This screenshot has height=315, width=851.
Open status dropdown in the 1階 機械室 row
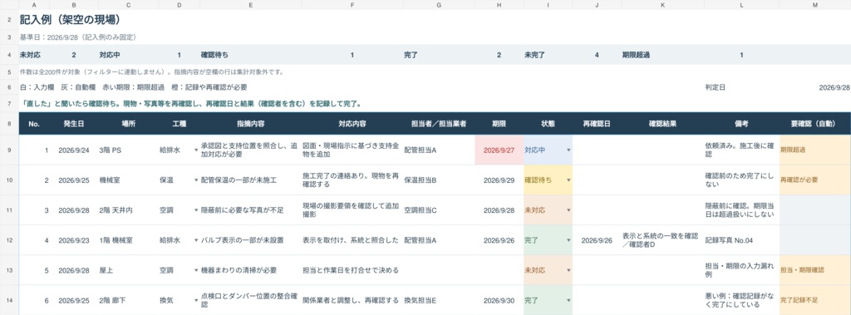coord(568,240)
